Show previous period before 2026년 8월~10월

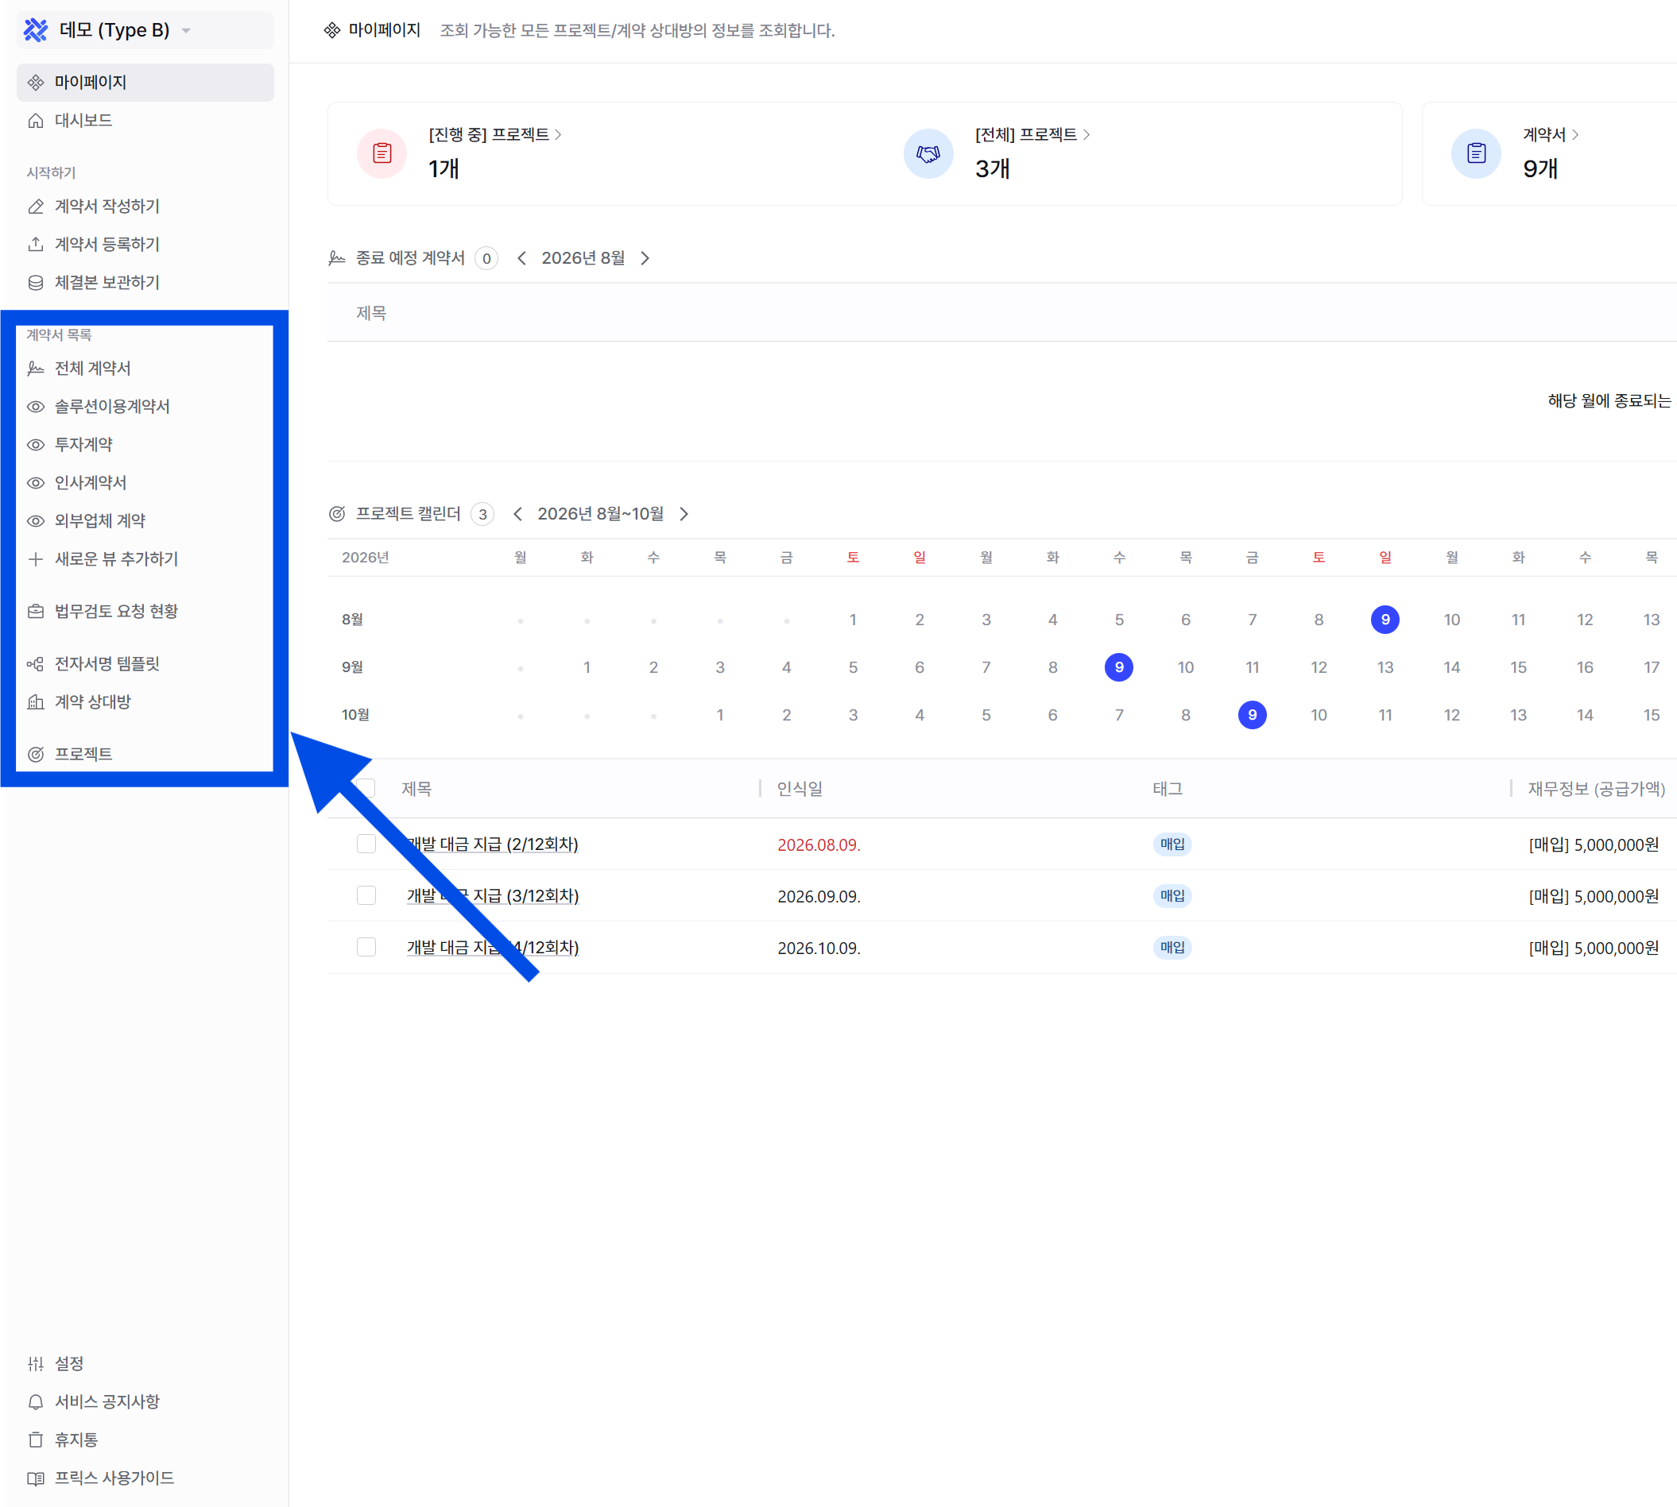[x=518, y=514]
